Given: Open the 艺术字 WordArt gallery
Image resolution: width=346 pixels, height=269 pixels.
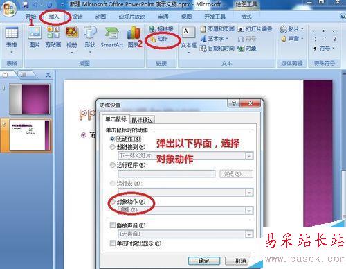Looking at the screenshot, I should click(x=215, y=38).
